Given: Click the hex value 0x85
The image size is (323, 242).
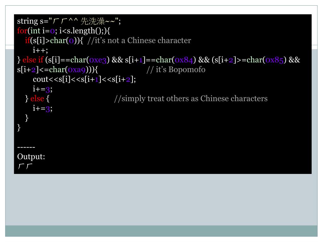Looking at the screenshot, I should [x=275, y=60].
